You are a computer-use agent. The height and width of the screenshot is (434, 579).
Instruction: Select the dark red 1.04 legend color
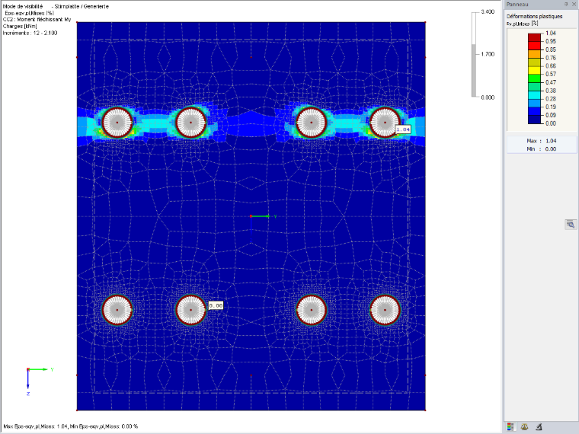534,37
